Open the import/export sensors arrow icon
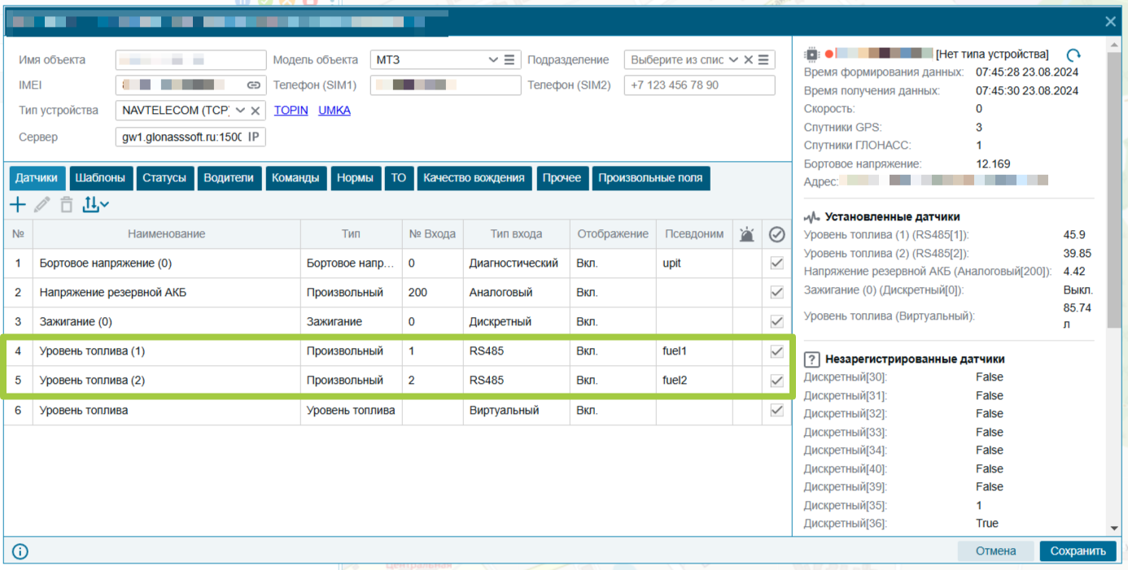Image resolution: width=1128 pixels, height=570 pixels. pyautogui.click(x=95, y=204)
